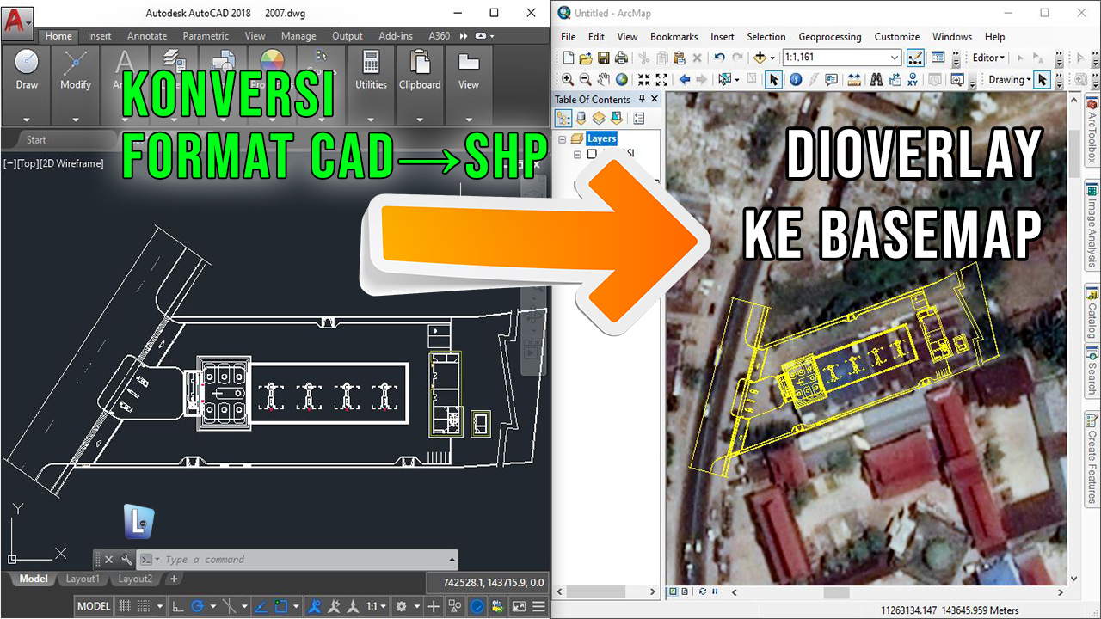Switch to AutoCAD Annotate ribbon tab

point(147,36)
